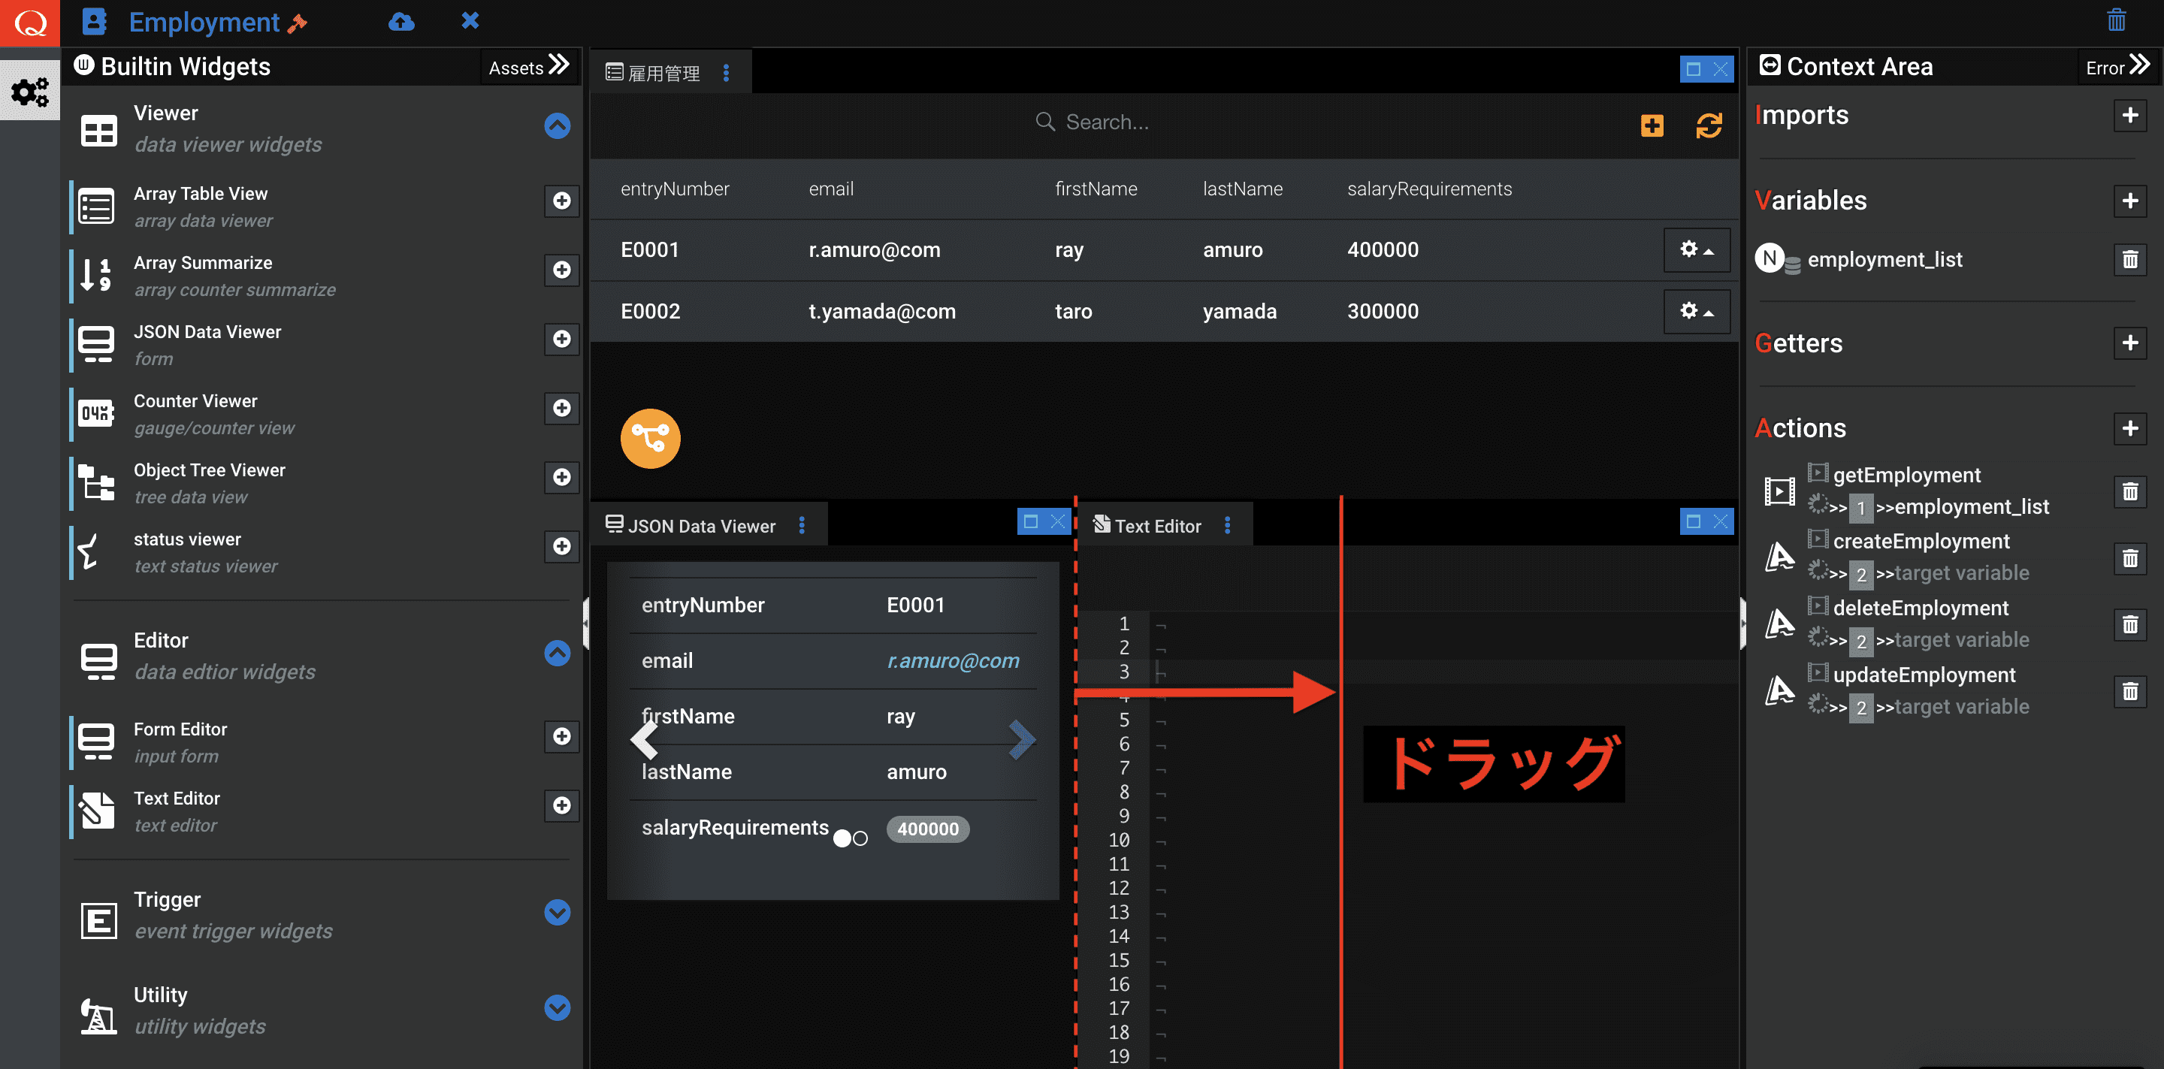Add a new action with plus
Image resolution: width=2164 pixels, height=1069 pixels.
pyautogui.click(x=2129, y=428)
